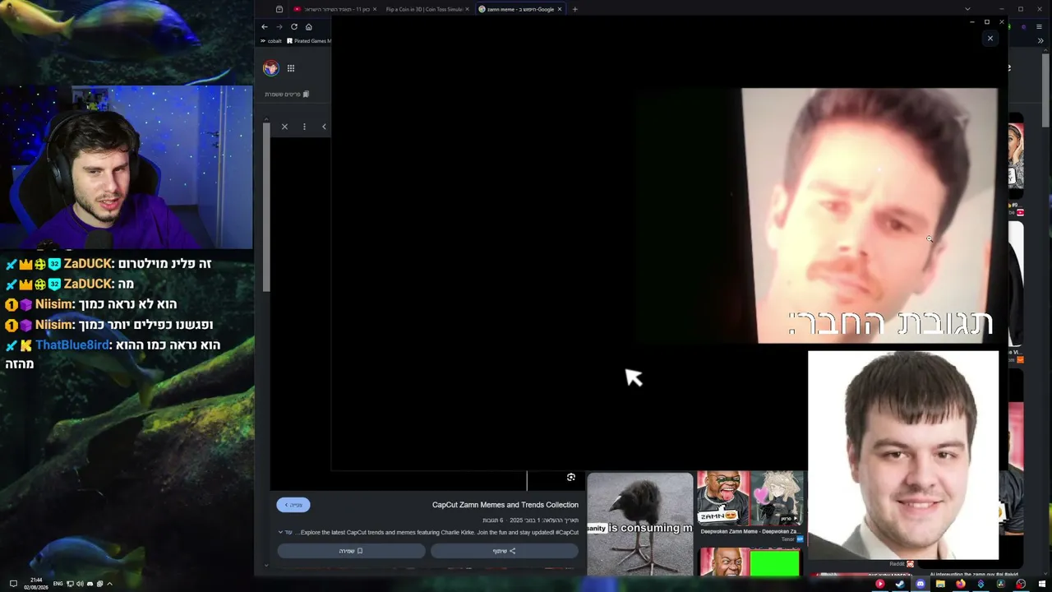
Task: Open the browser home page icon
Action: (x=309, y=26)
